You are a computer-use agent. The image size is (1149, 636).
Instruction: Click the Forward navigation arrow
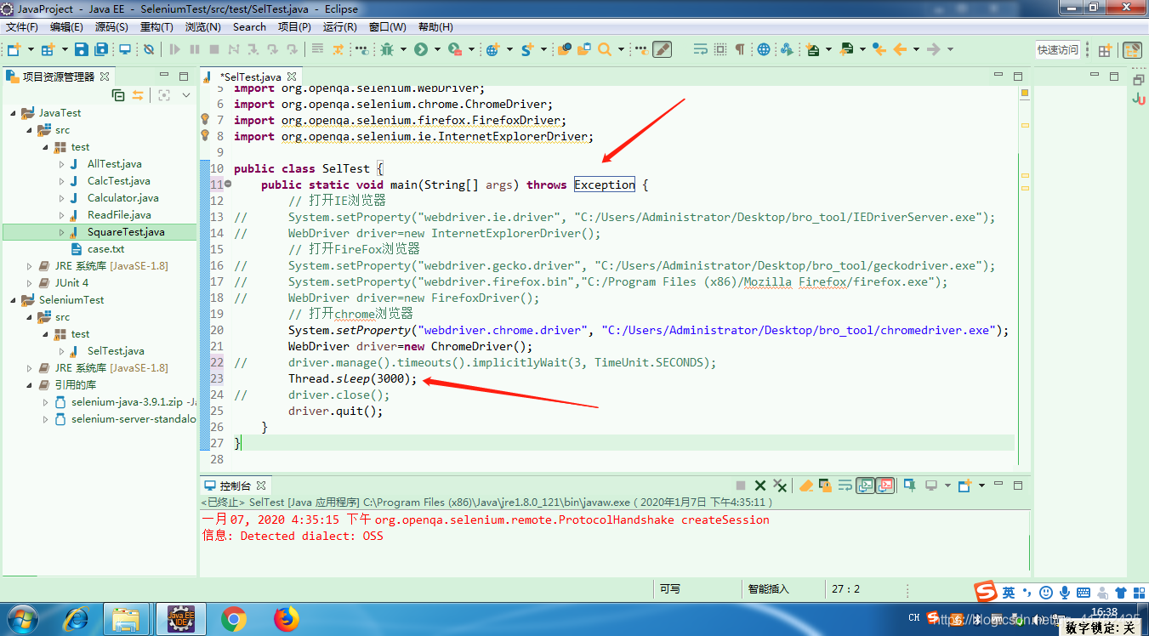933,49
